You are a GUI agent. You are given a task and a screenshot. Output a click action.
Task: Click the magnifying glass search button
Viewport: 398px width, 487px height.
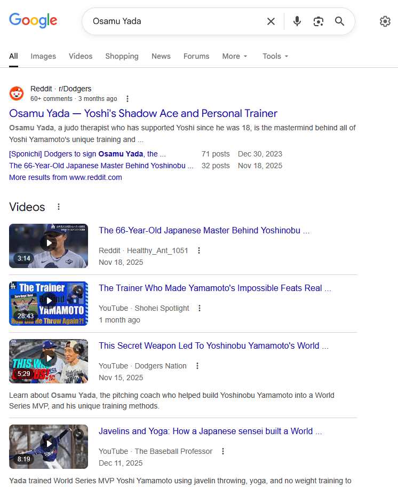click(x=339, y=21)
